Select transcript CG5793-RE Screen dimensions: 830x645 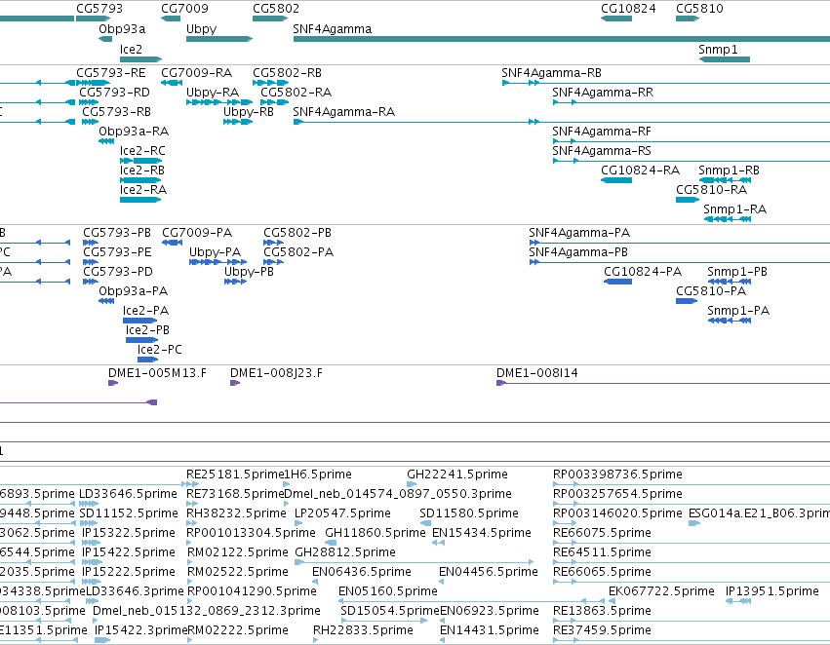[111, 72]
